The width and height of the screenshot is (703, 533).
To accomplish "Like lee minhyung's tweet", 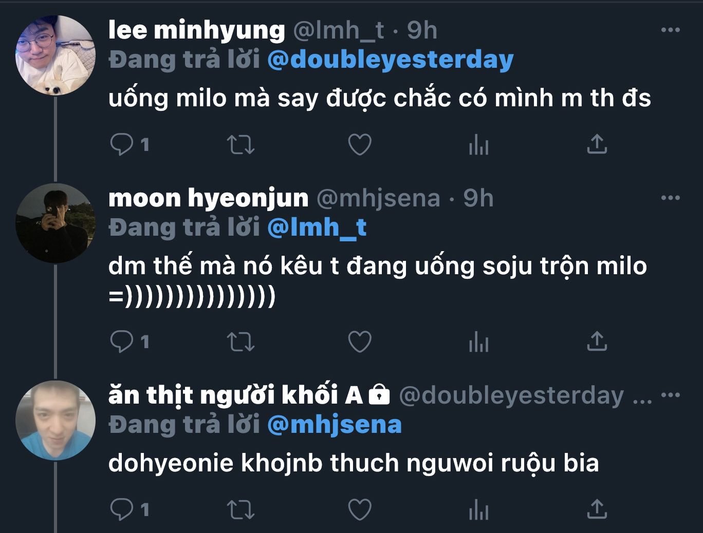I will [x=360, y=144].
